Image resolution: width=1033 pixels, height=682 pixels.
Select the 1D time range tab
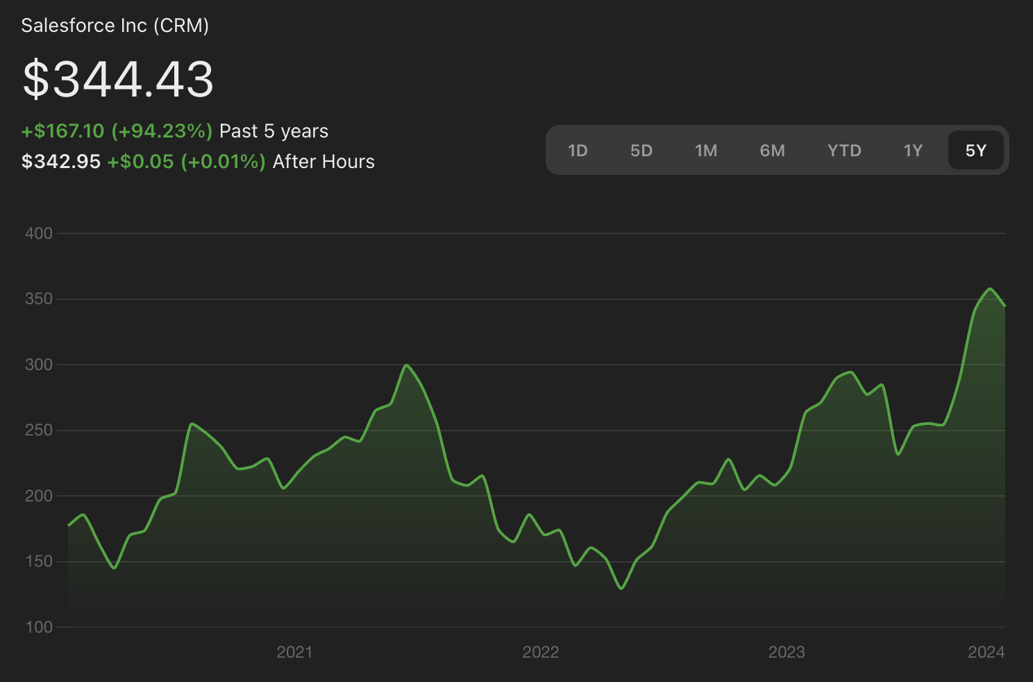click(x=578, y=151)
